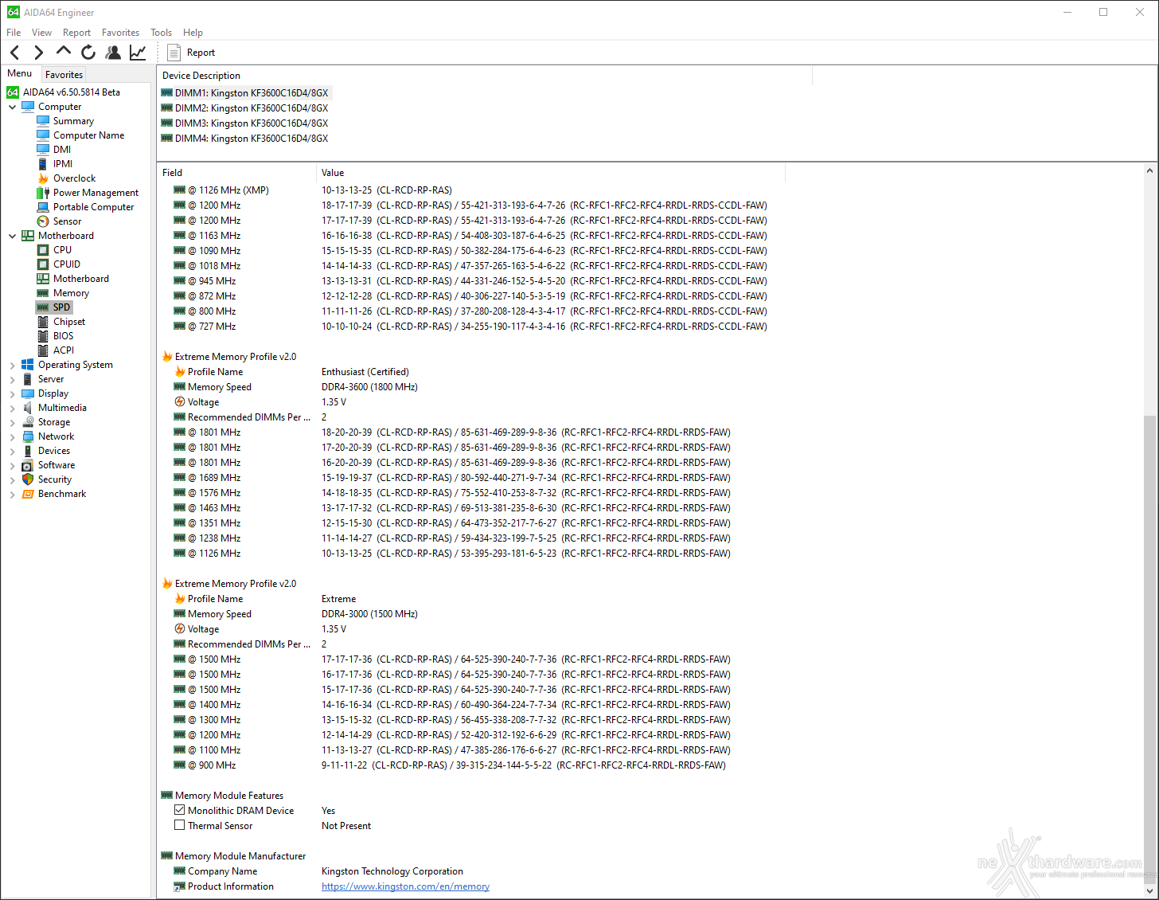The height and width of the screenshot is (900, 1159).
Task: Open the CPUID tree item
Action: click(67, 264)
